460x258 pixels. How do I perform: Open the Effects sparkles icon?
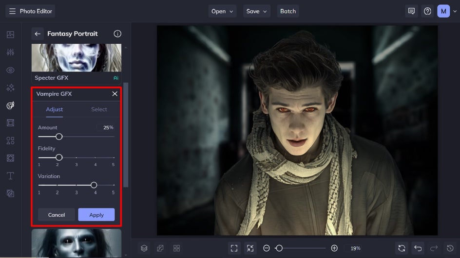[10, 88]
